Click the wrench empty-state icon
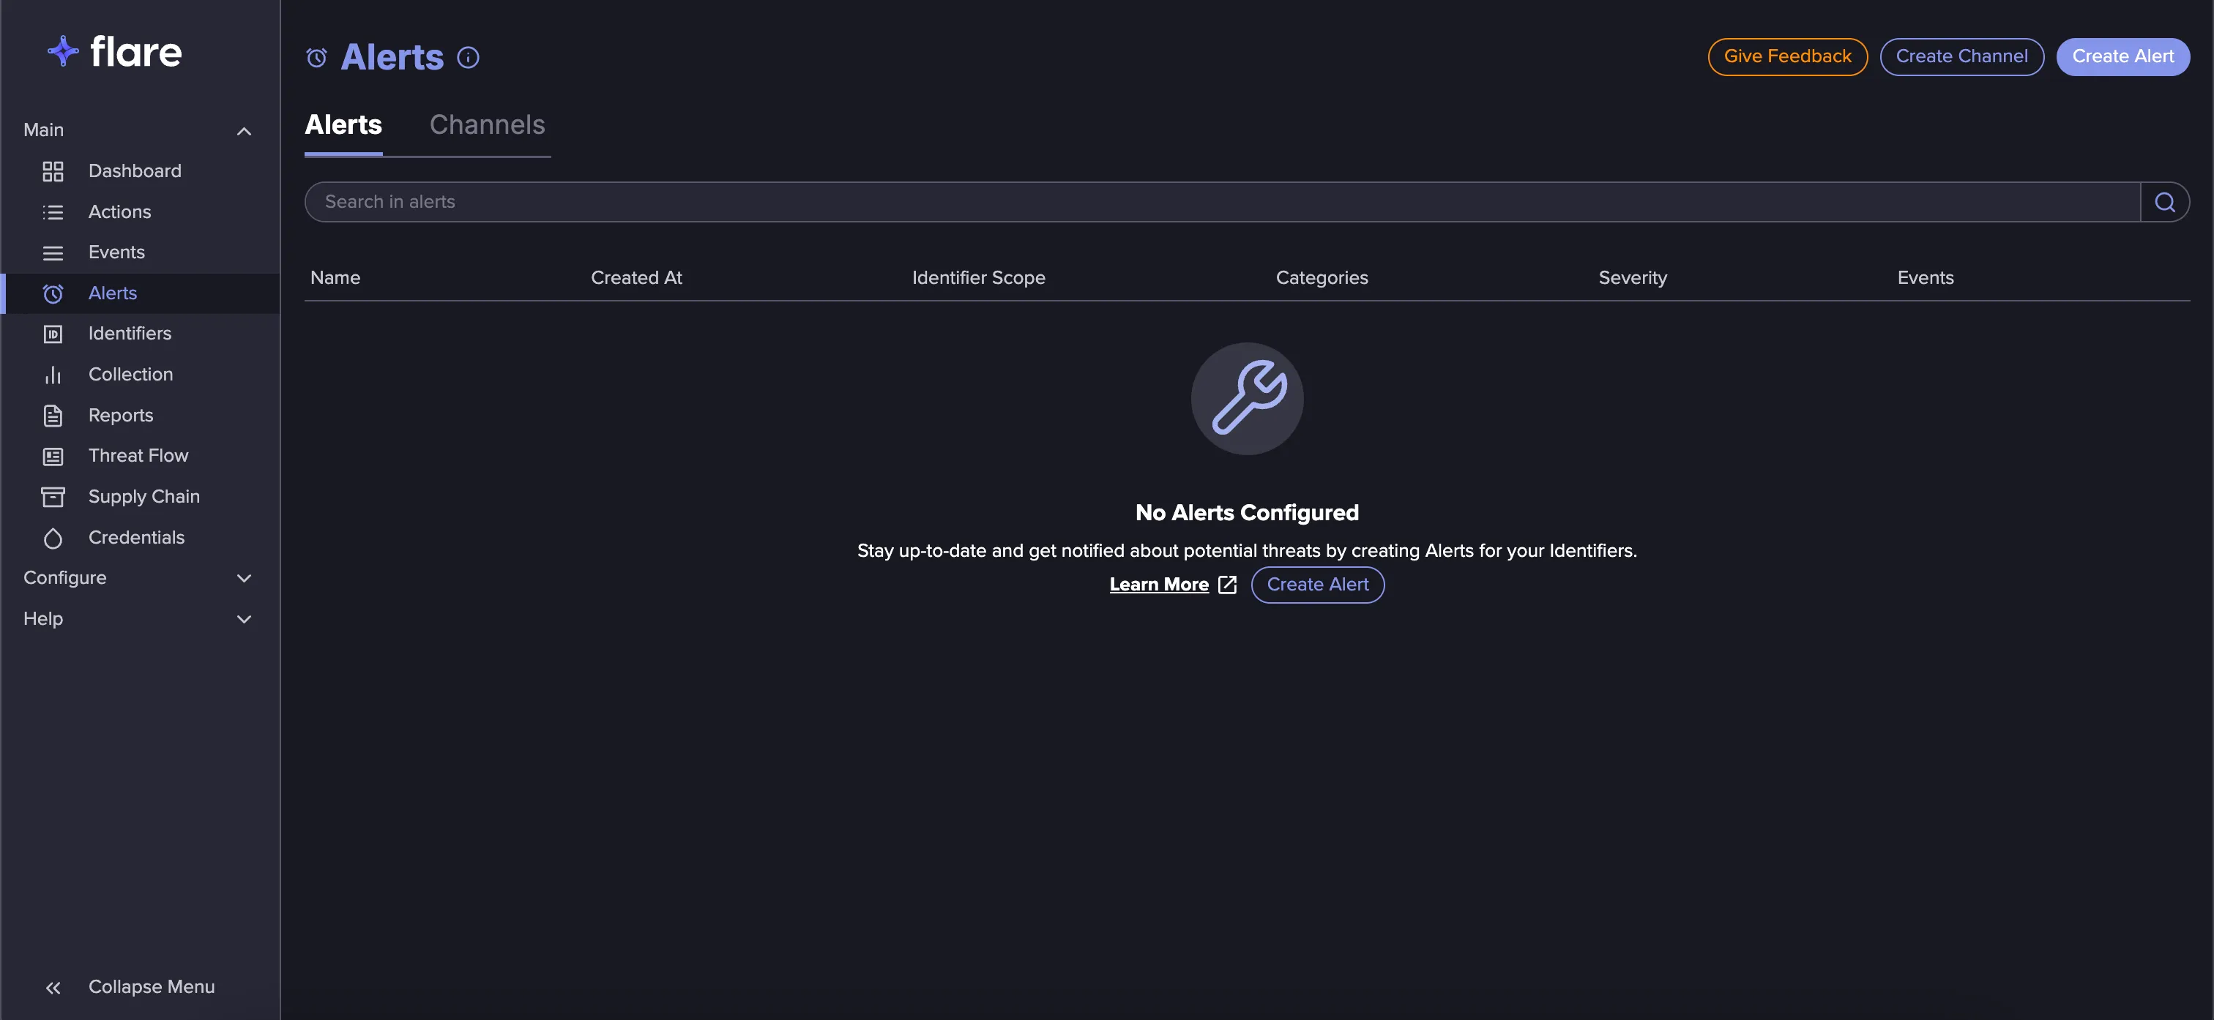This screenshot has height=1020, width=2214. click(x=1247, y=399)
